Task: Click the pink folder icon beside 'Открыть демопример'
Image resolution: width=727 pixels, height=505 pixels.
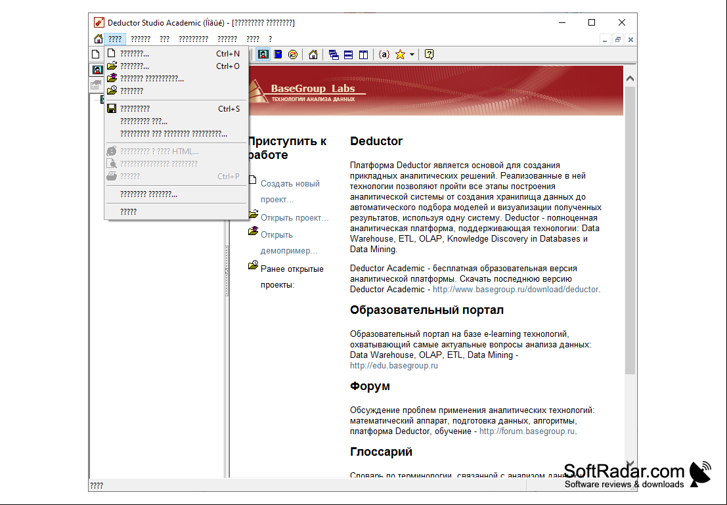Action: (x=253, y=231)
